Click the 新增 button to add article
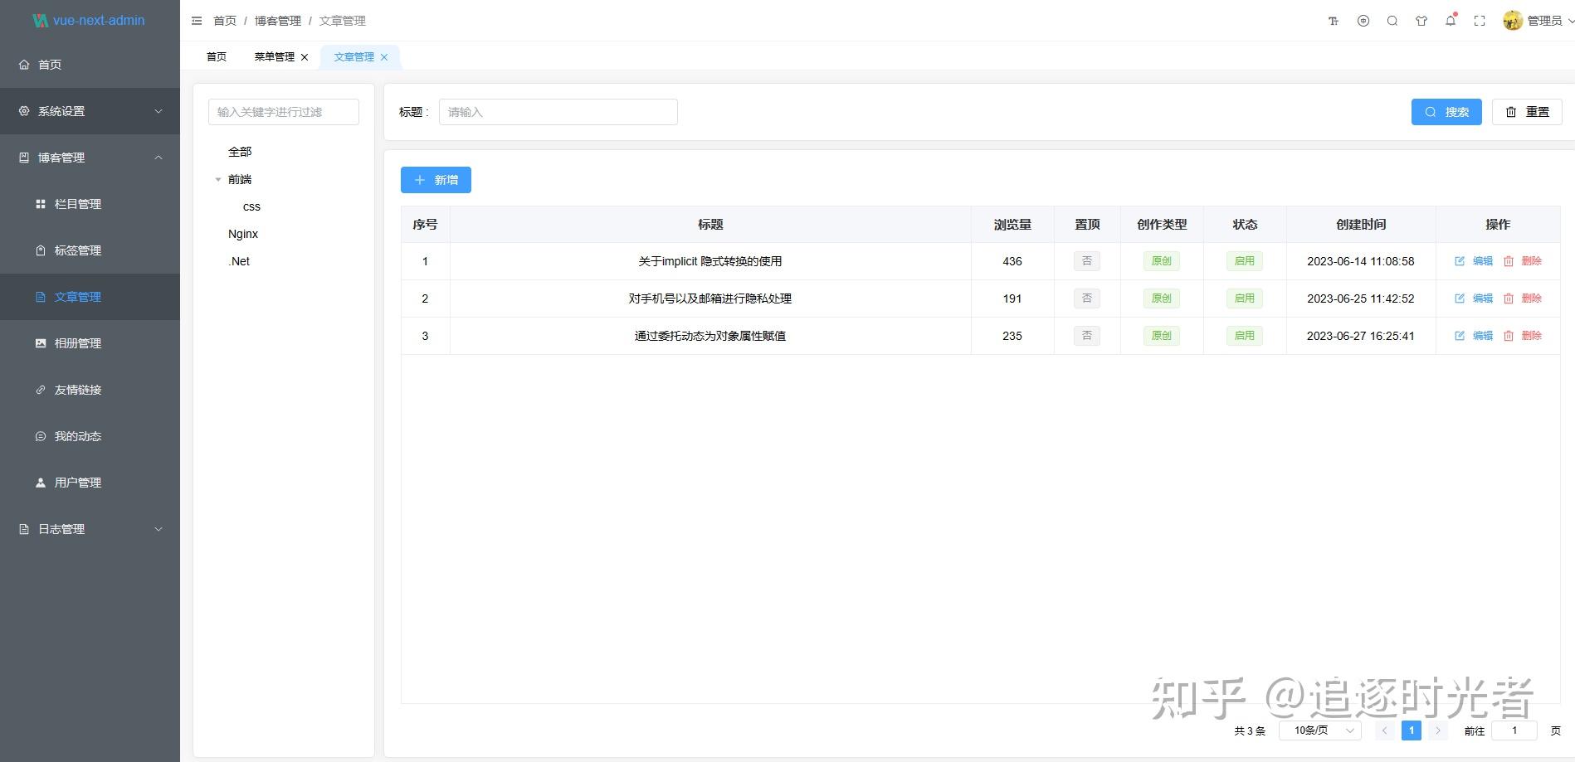The height and width of the screenshot is (762, 1575). [436, 180]
